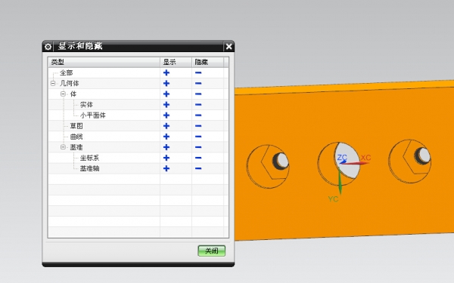Image resolution: width=454 pixels, height=283 pixels.
Task: Show 曲线 using its plus icon
Action: coord(166,137)
